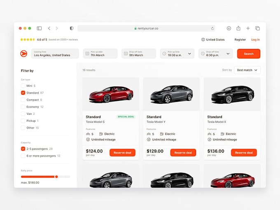
Task: Click the Electric icon on Tesla Model S card
Action: click(101, 134)
